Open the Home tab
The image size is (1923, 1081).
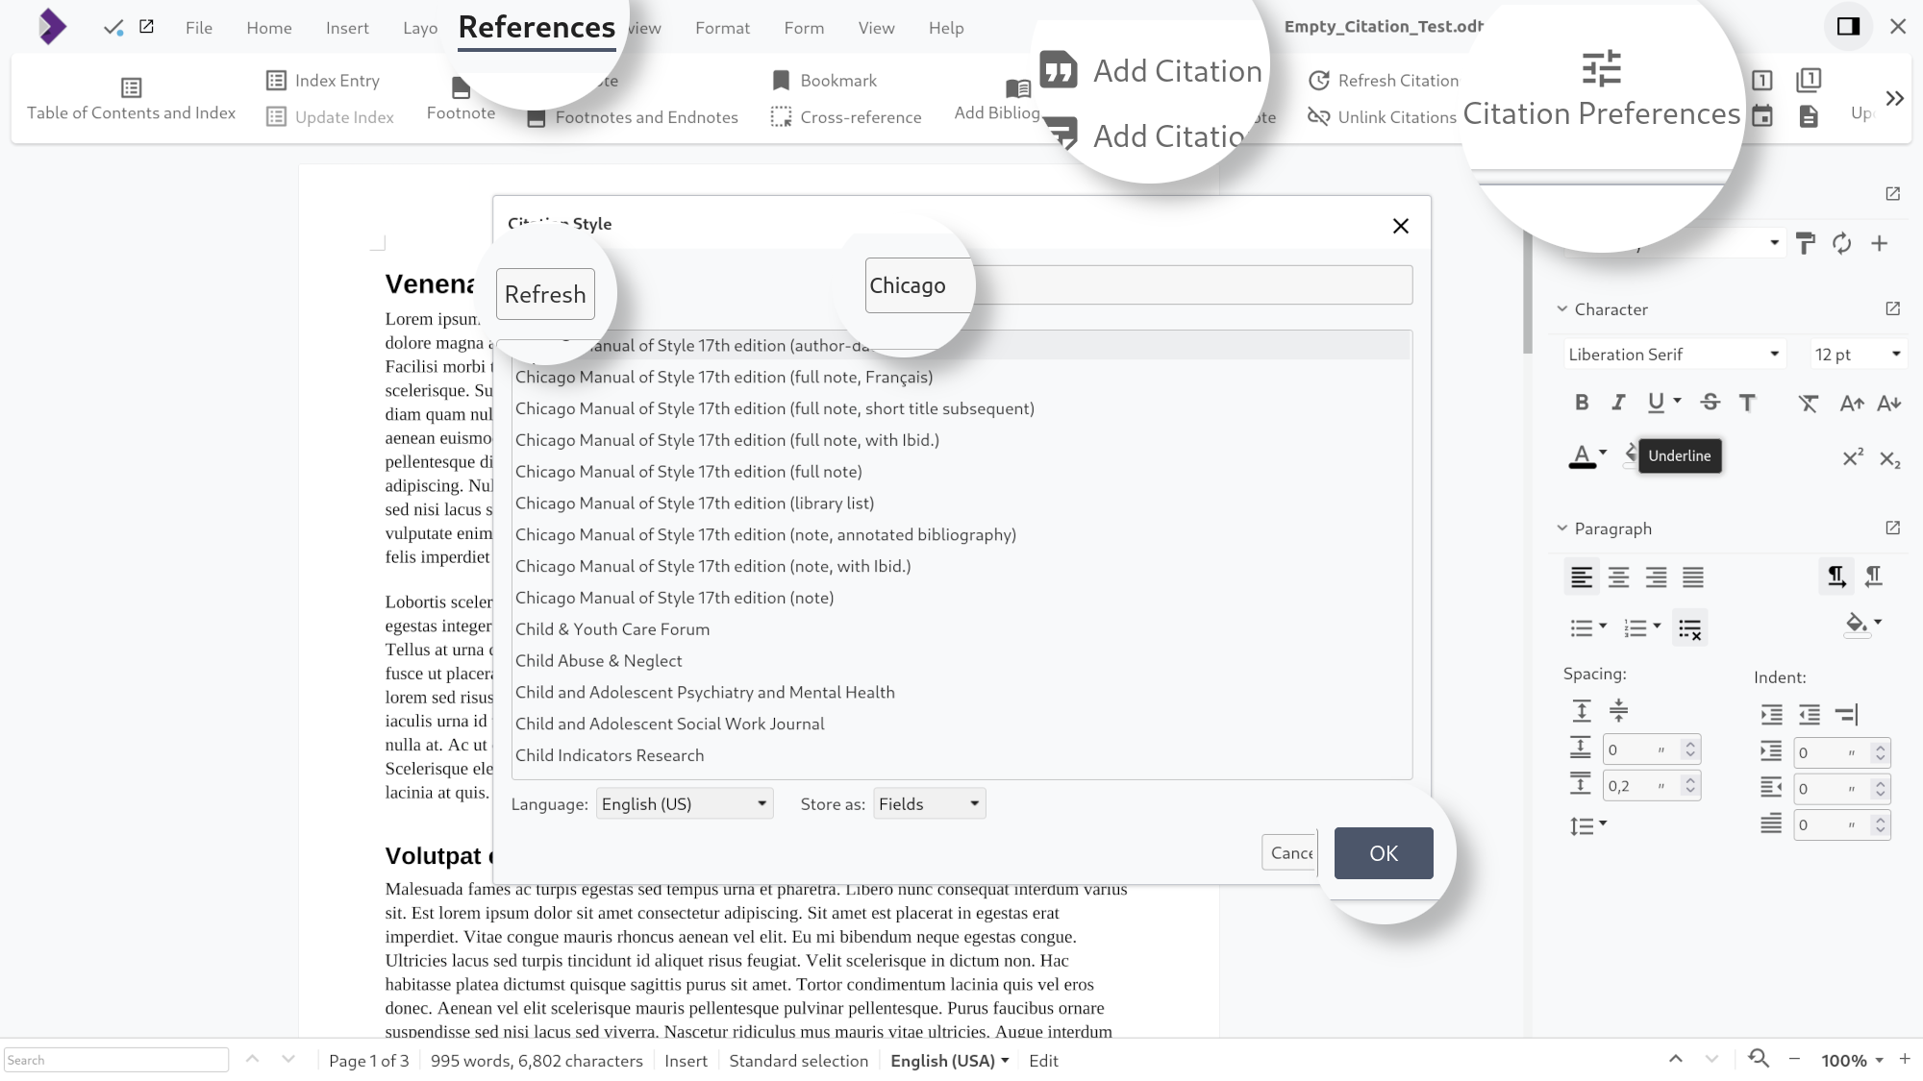coord(269,28)
